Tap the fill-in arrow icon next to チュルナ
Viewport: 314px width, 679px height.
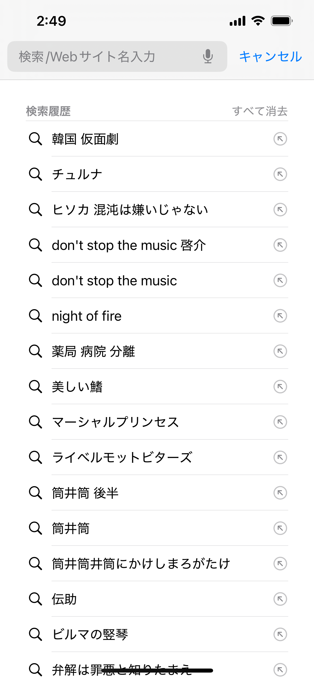pos(280,174)
